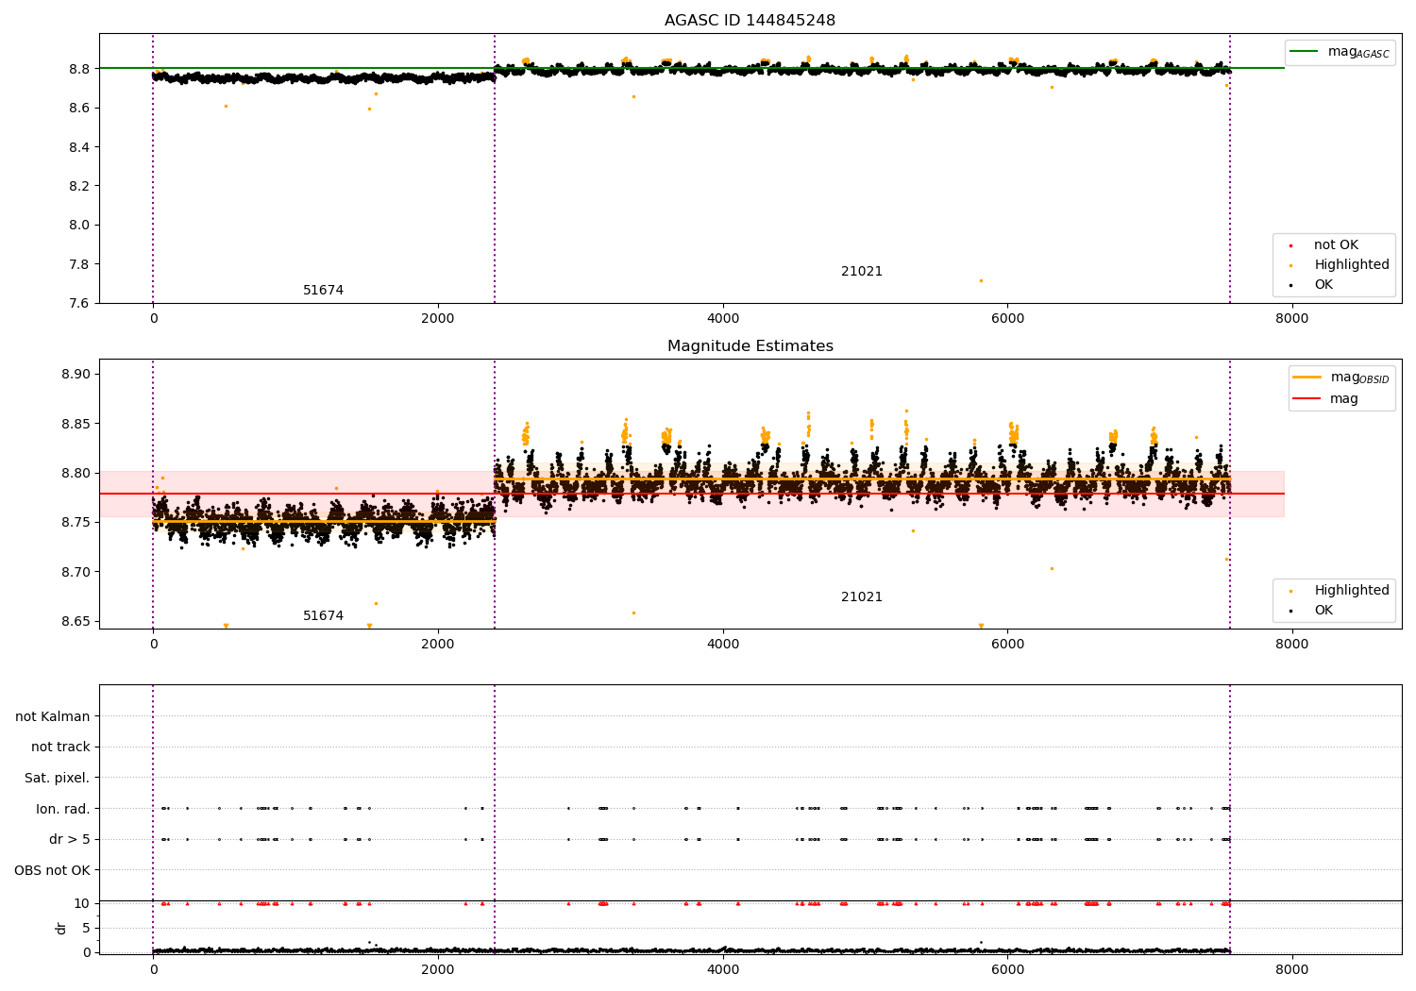Click the "OBS not OK" row label
Screen dimensions: 1416x991
[x=53, y=870]
